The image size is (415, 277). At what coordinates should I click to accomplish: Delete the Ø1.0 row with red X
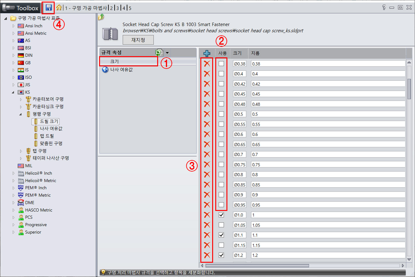coord(207,215)
